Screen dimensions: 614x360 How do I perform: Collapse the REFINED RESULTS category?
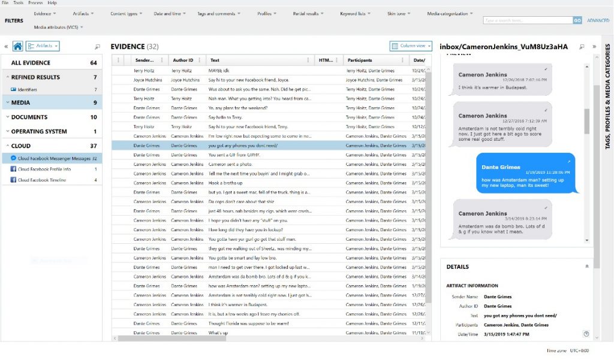7,77
